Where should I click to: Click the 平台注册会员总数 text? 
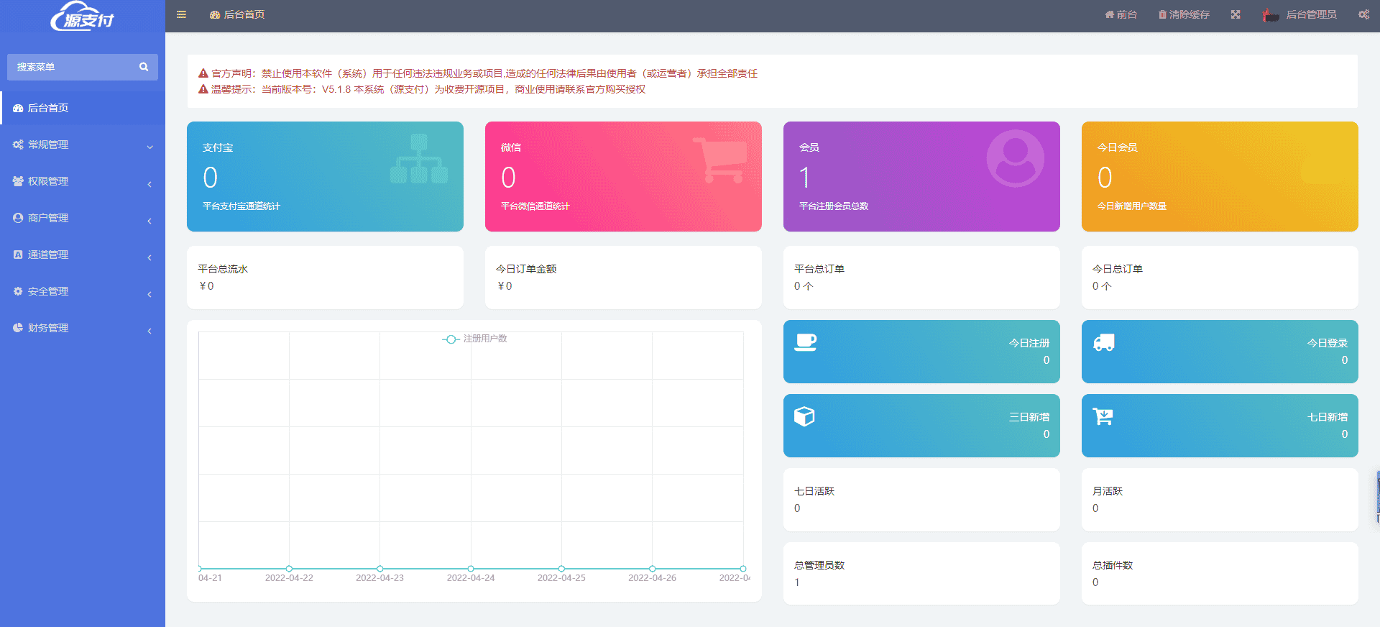[834, 206]
